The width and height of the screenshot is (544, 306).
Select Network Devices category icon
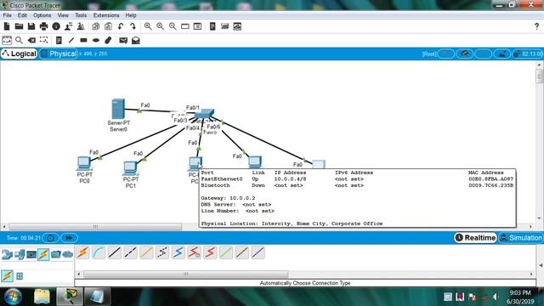tap(7, 255)
